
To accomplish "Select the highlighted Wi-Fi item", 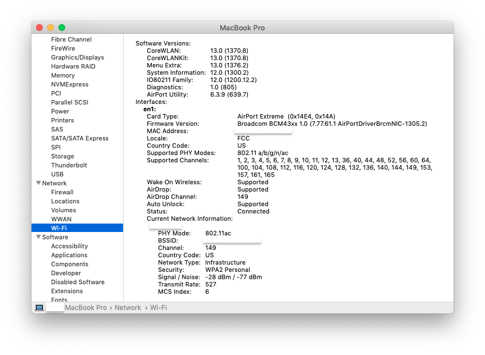I will click(78, 228).
